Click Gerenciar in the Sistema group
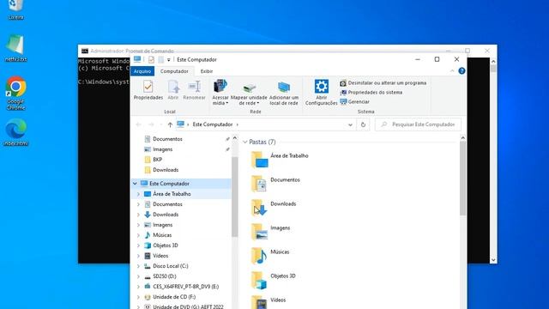Viewport: 549px width, 309px height. click(354, 101)
